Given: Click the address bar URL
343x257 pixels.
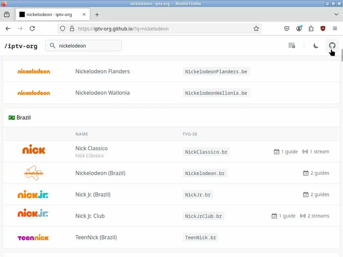Looking at the screenshot, I should pyautogui.click(x=123, y=29).
